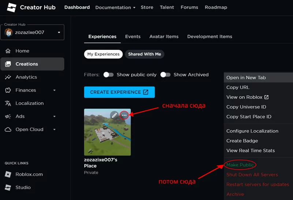Viewport: 293px width, 200px height.
Task: Open Localization in the sidebar
Action: 32,103
